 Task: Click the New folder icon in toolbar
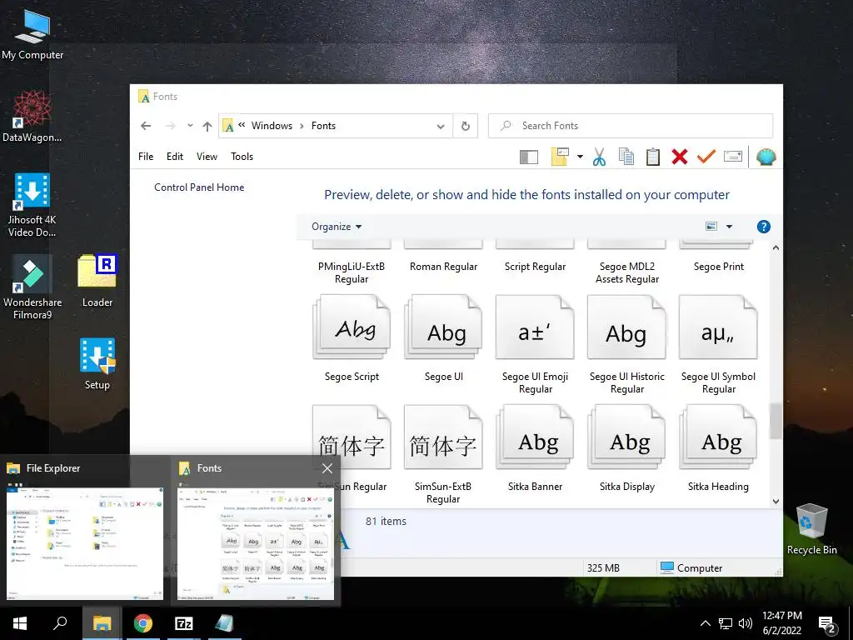coord(560,157)
